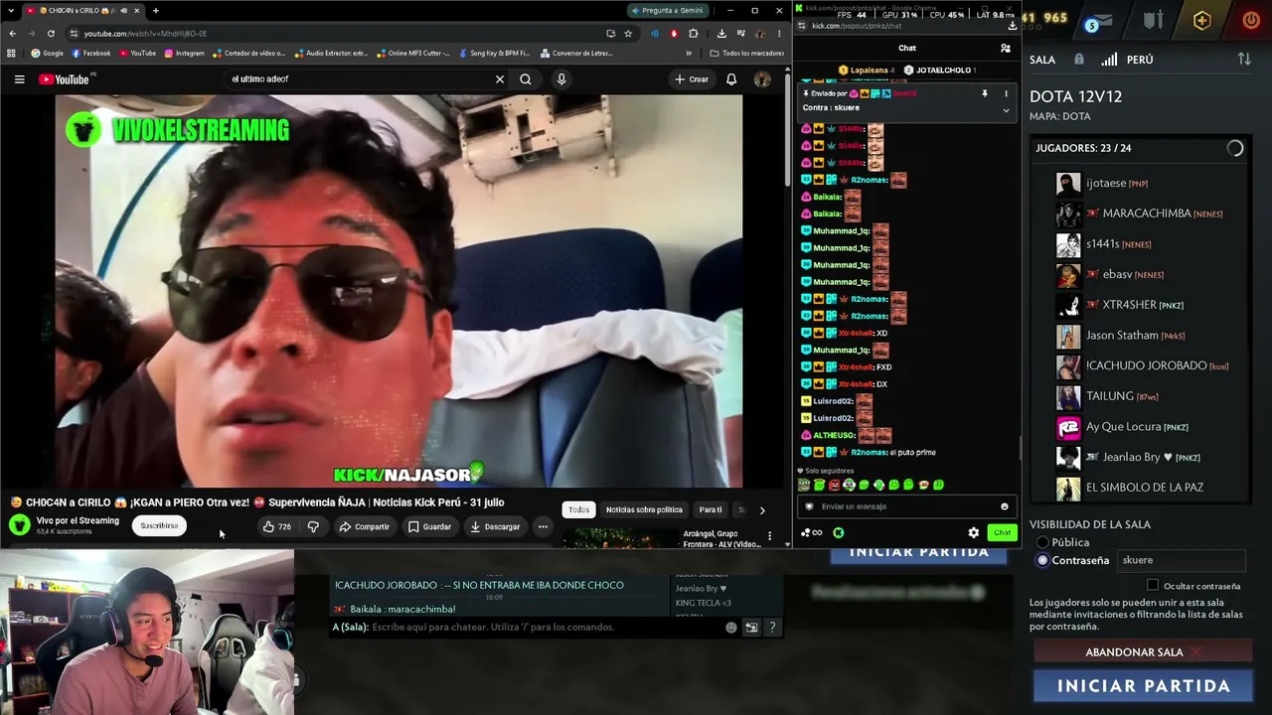Open the YouTube account avatar menu
Screen dimensions: 1272x715
coord(762,79)
